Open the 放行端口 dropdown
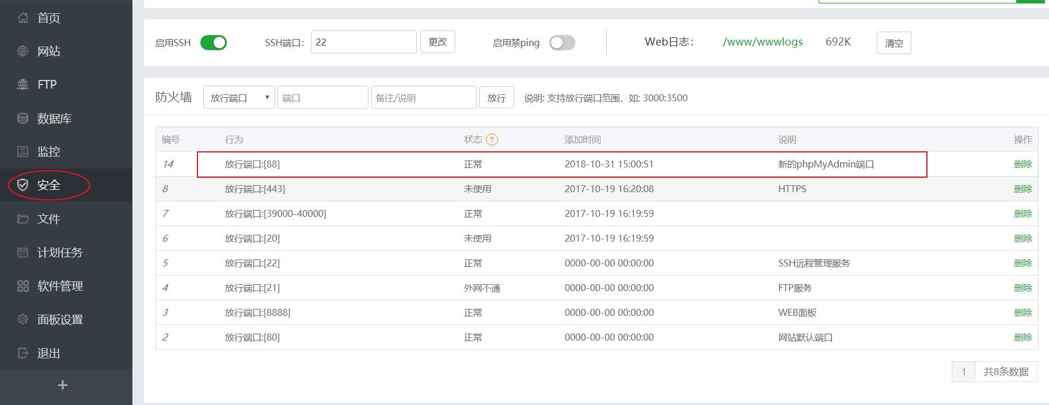The image size is (1049, 405). click(239, 98)
